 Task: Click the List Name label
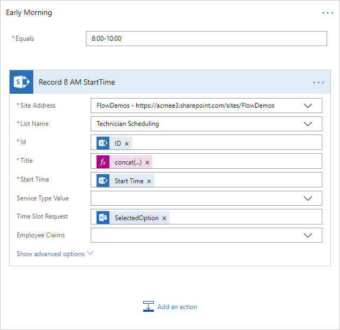[34, 124]
